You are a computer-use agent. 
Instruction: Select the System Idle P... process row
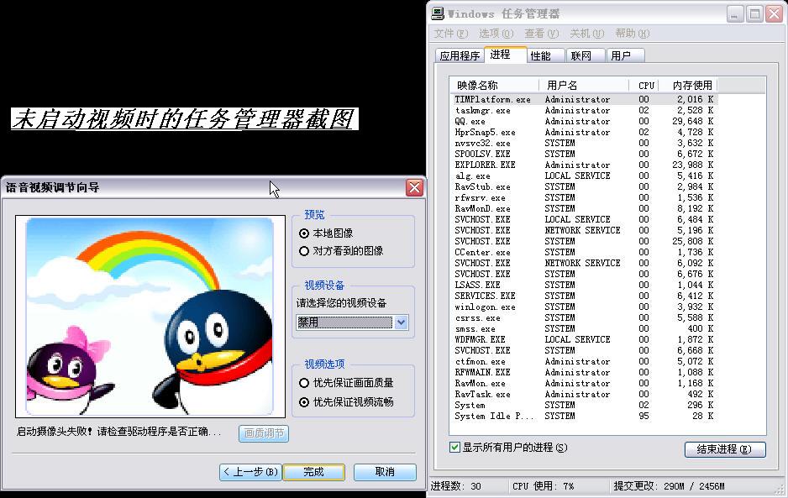[x=584, y=416]
